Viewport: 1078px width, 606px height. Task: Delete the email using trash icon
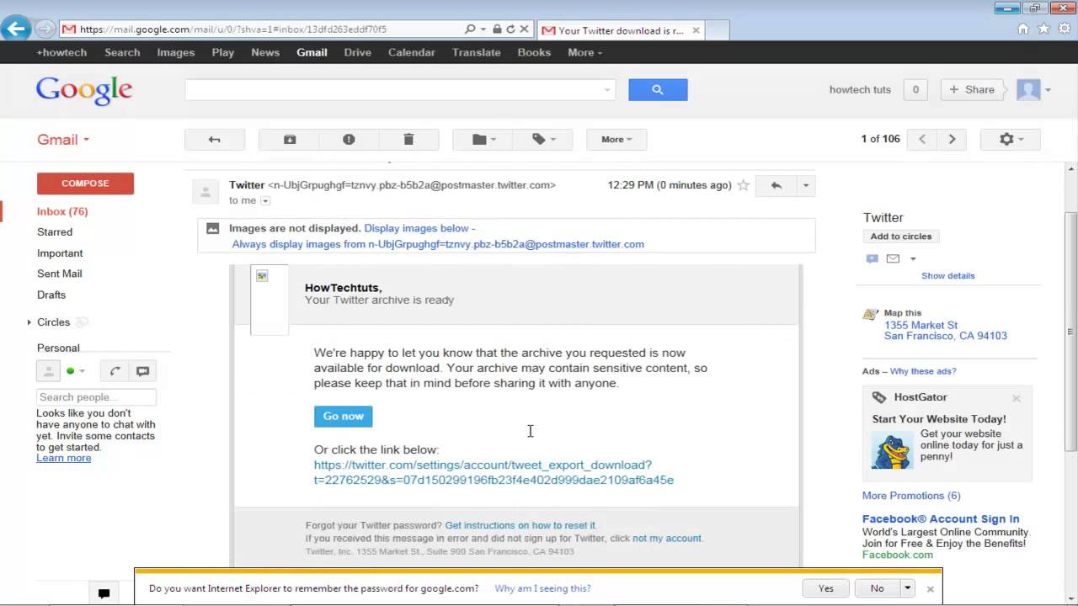tap(408, 140)
